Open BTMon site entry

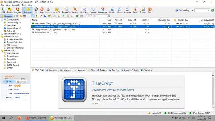10,68
